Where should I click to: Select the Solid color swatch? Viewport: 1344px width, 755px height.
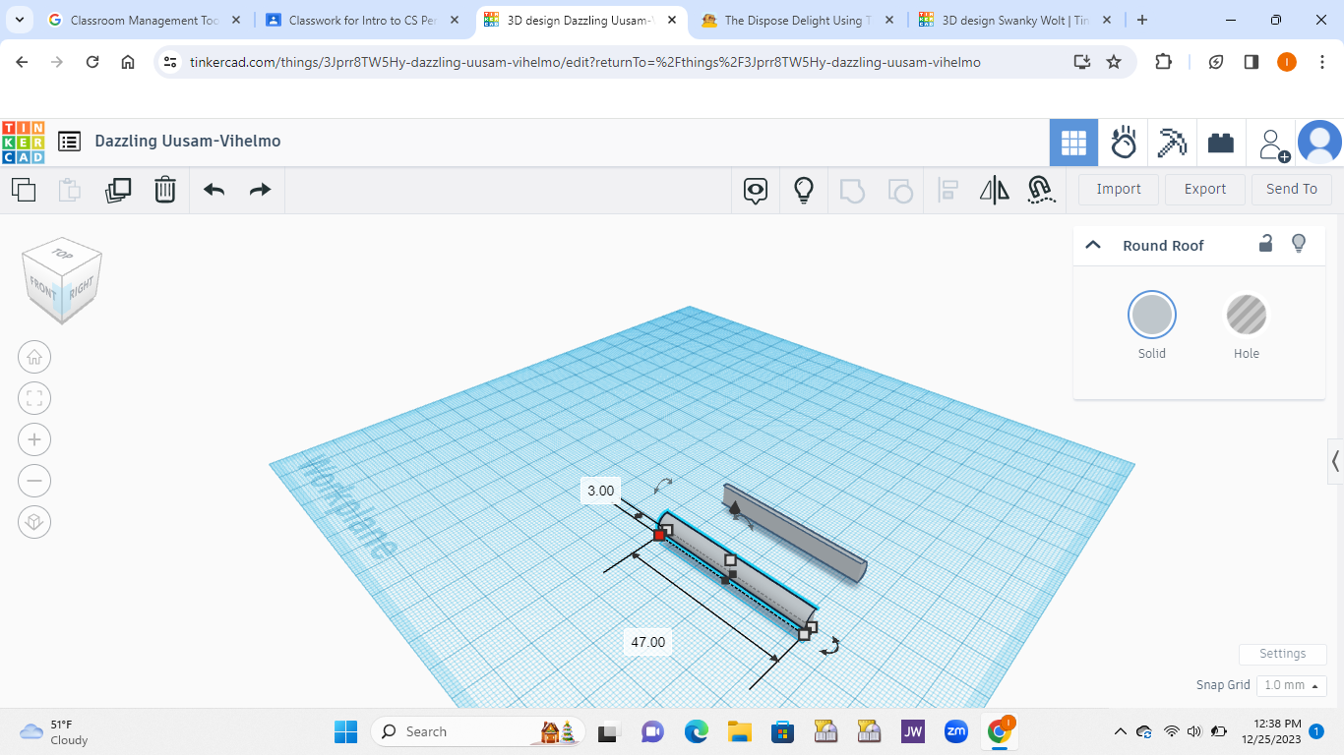[1152, 316]
